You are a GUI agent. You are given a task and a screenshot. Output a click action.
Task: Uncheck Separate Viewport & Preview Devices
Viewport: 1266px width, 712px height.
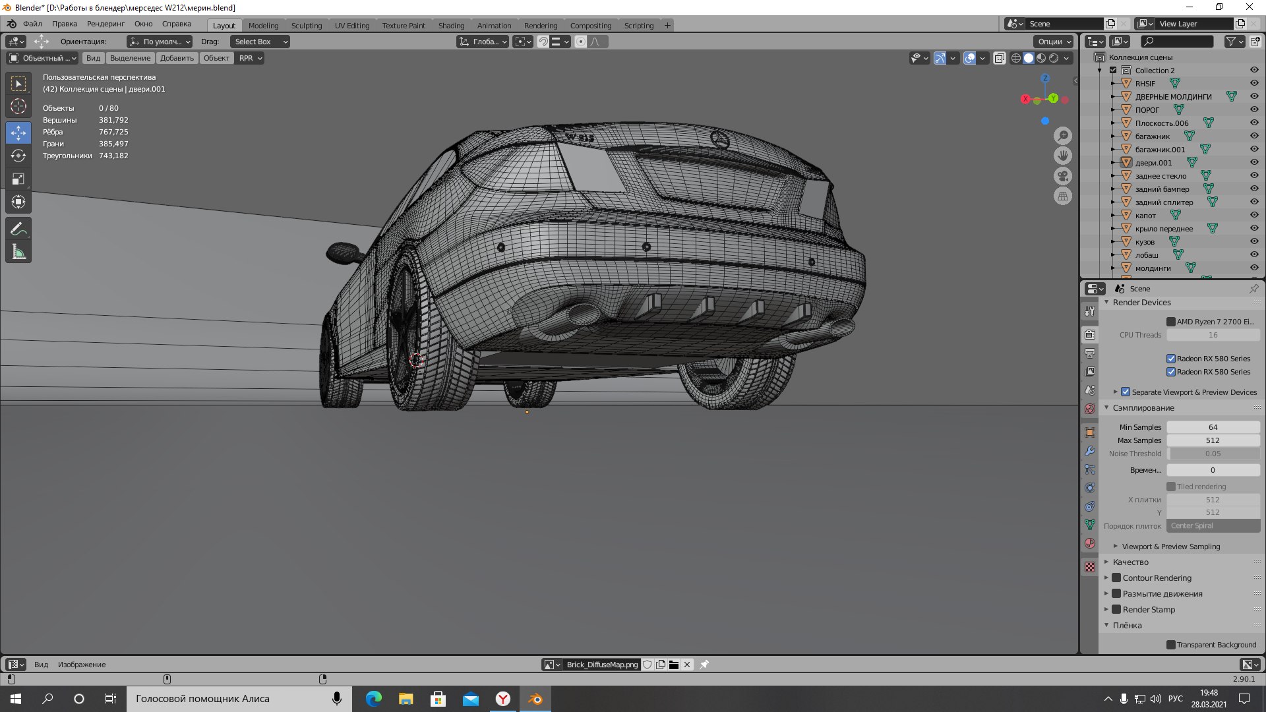(x=1126, y=392)
